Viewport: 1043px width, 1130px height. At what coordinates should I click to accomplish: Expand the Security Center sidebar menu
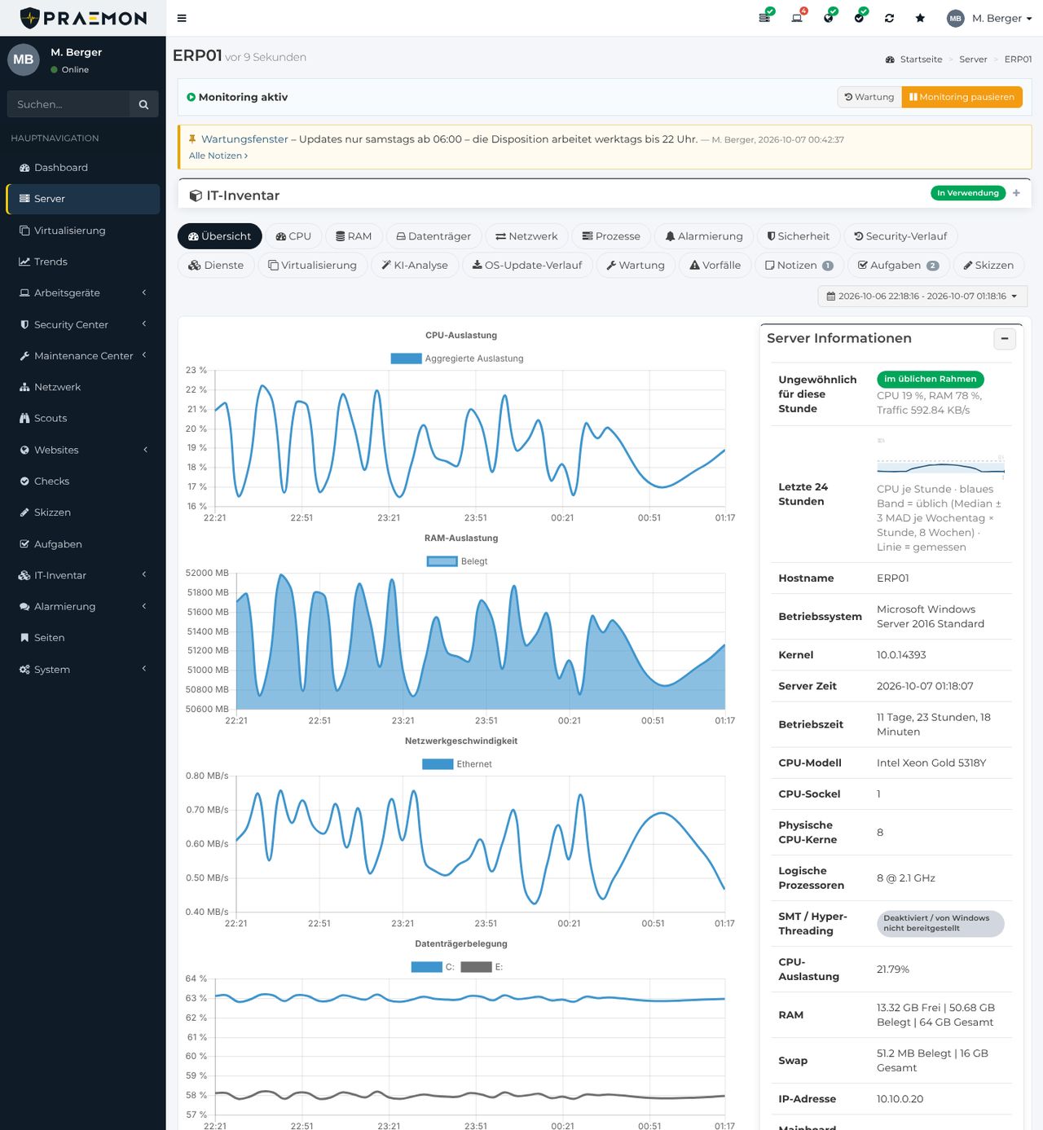pyautogui.click(x=82, y=324)
